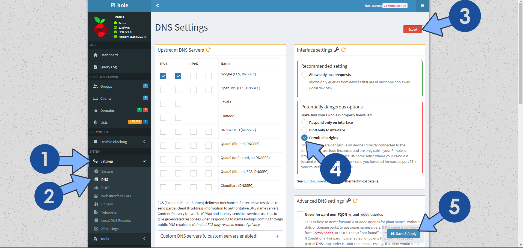
Task: Click the Lists 125,376 count badge
Action: coord(135,122)
